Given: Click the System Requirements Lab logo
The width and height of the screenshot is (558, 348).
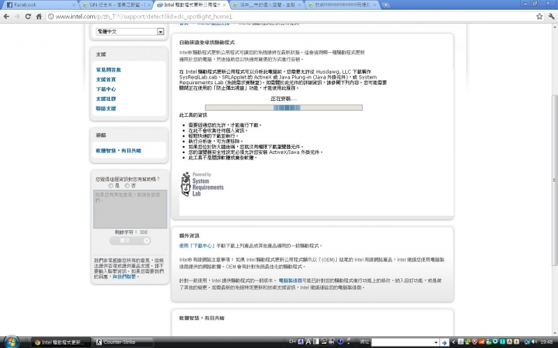Looking at the screenshot, I should click(202, 184).
